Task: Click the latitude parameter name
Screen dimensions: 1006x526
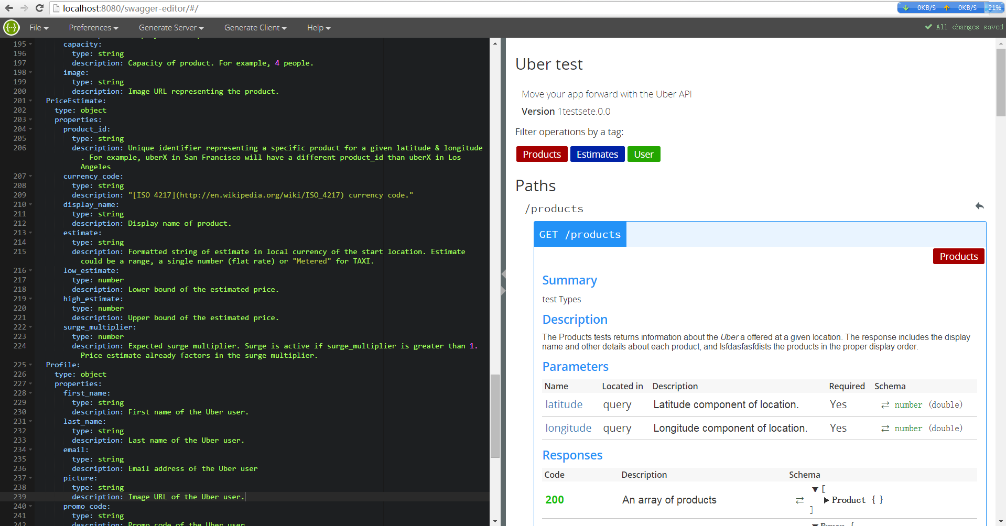Action: 564,404
